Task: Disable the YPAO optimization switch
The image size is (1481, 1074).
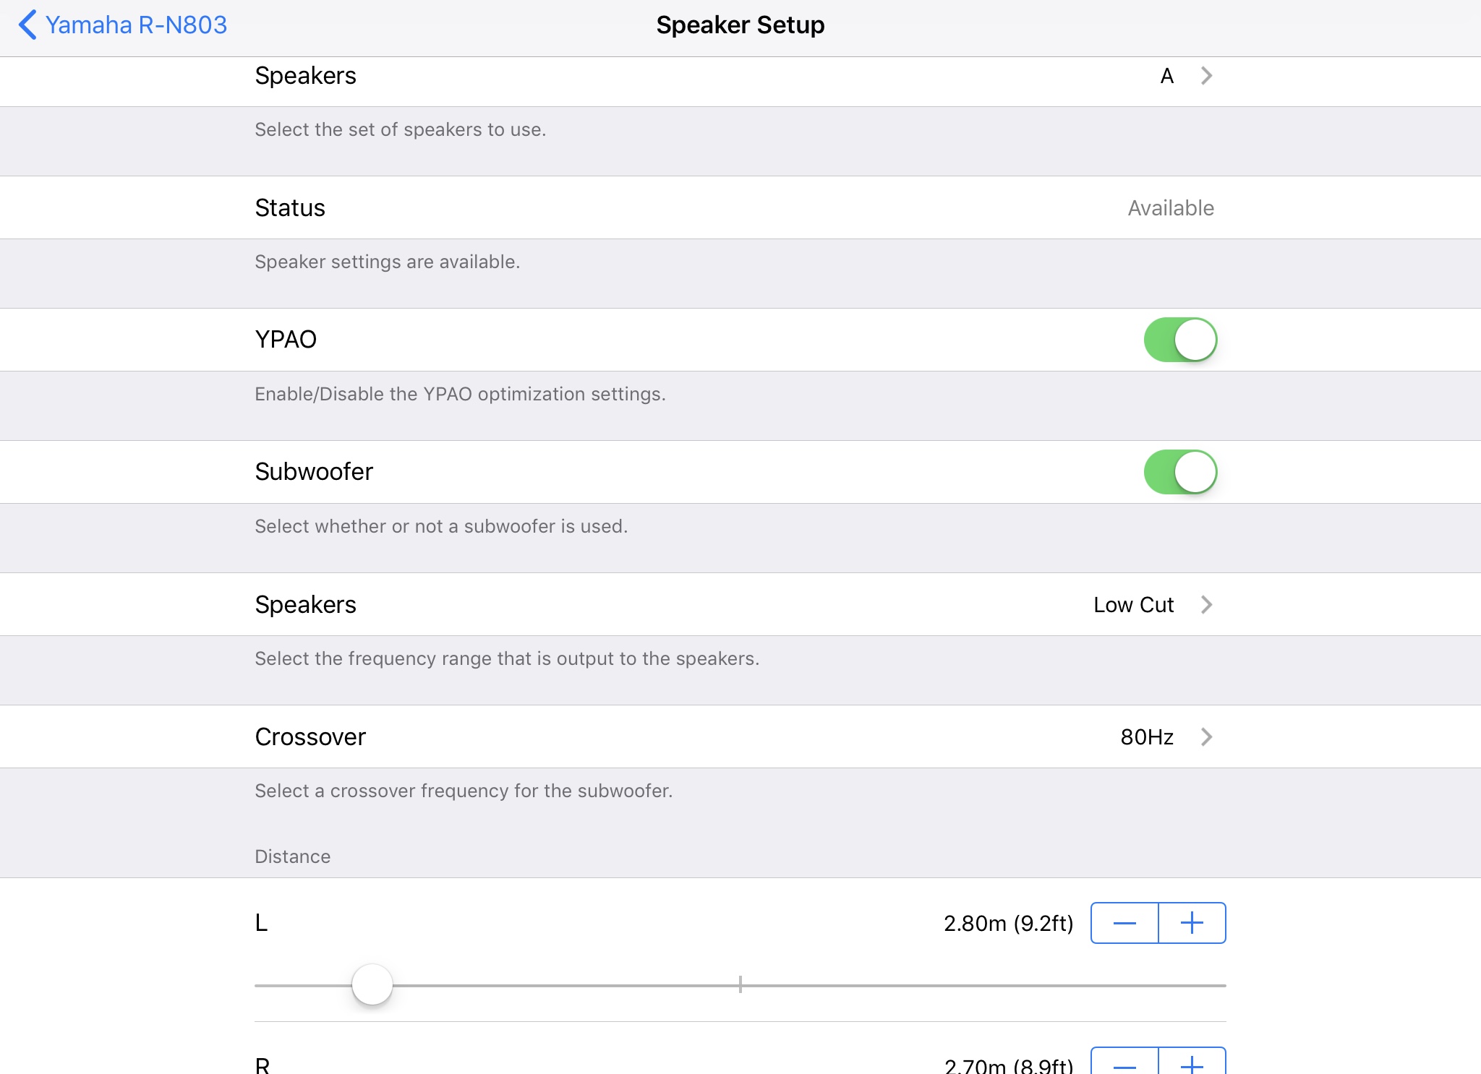Action: [1180, 340]
